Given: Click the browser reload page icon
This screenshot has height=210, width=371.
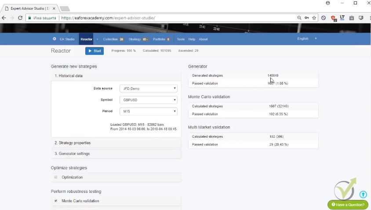Looking at the screenshot, I should point(20,18).
